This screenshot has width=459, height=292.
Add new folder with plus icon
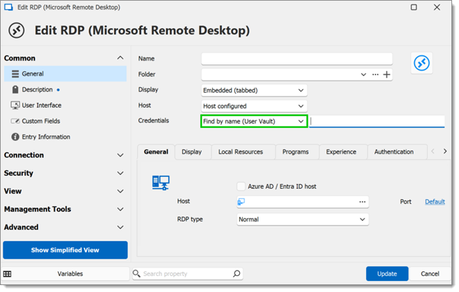click(x=387, y=75)
